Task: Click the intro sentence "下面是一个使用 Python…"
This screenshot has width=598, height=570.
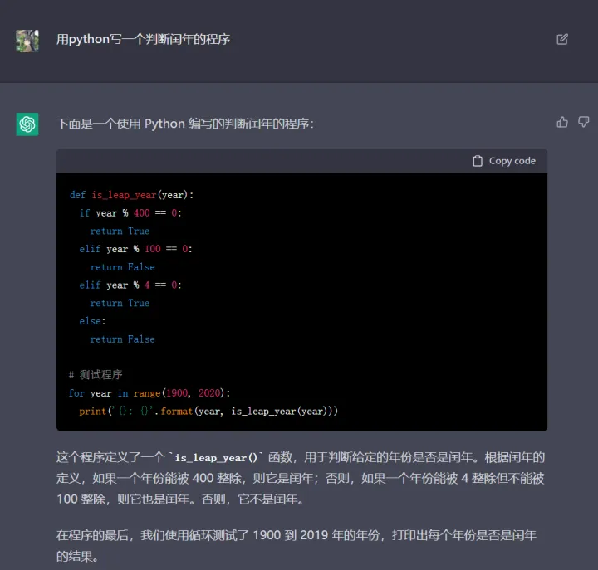Action: point(185,124)
